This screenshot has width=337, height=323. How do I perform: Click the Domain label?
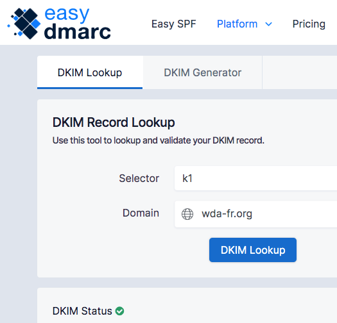pos(141,213)
